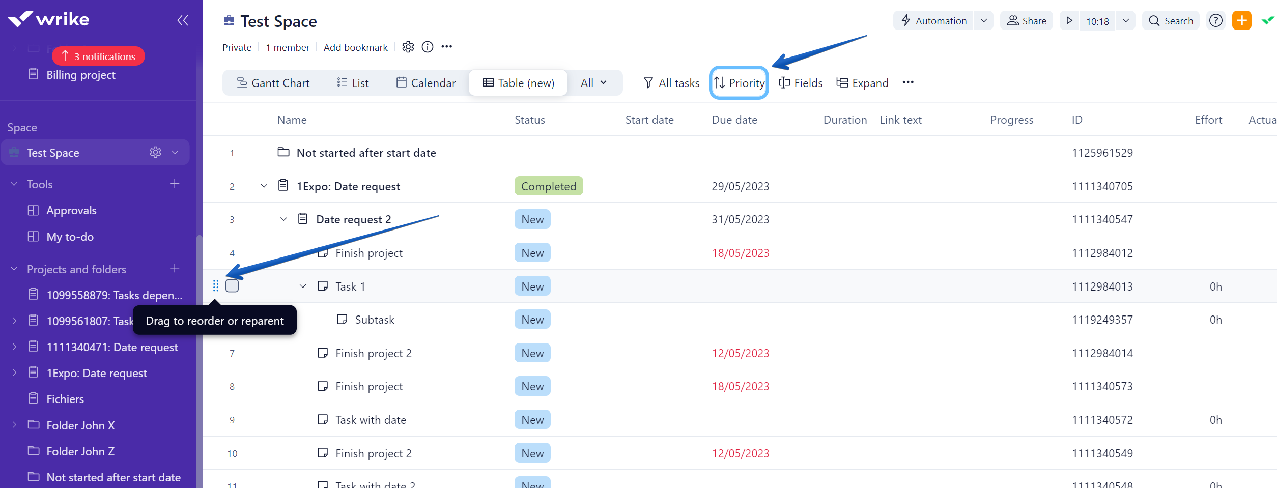Image resolution: width=1277 pixels, height=488 pixels.
Task: Open Automation dropdown arrow
Action: pyautogui.click(x=983, y=21)
